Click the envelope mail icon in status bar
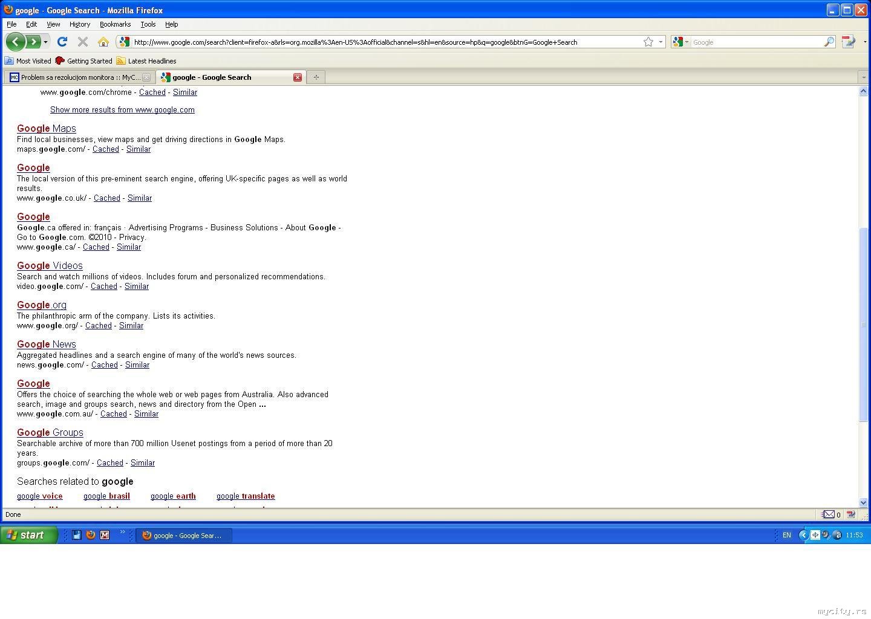 [829, 514]
